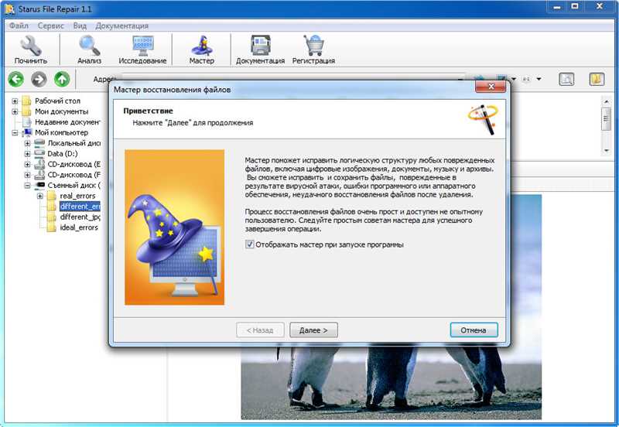Click the Data (D:) drive icon

pos(39,153)
